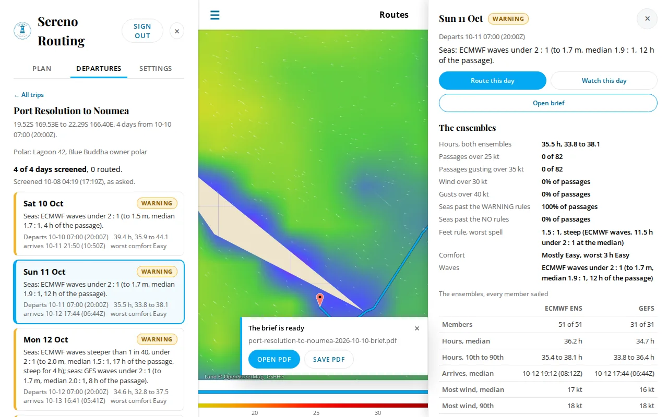Image resolution: width=668 pixels, height=417 pixels.
Task: Open the brief for Sun 11 Oct
Action: tap(548, 103)
